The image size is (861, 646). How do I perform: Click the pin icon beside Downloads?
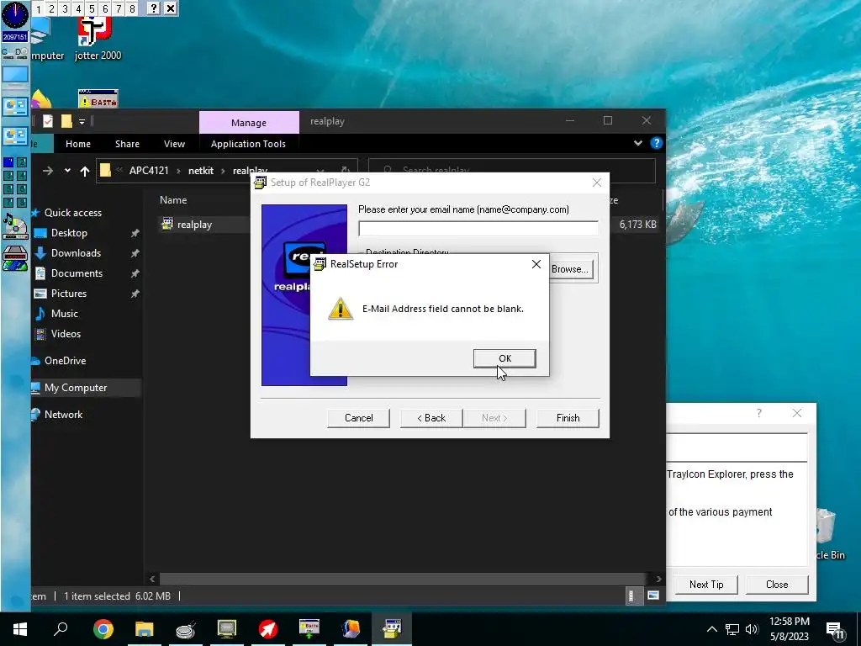tap(135, 253)
